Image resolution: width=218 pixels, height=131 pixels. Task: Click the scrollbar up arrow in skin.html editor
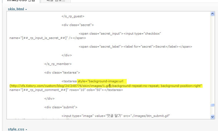tap(212, 14)
